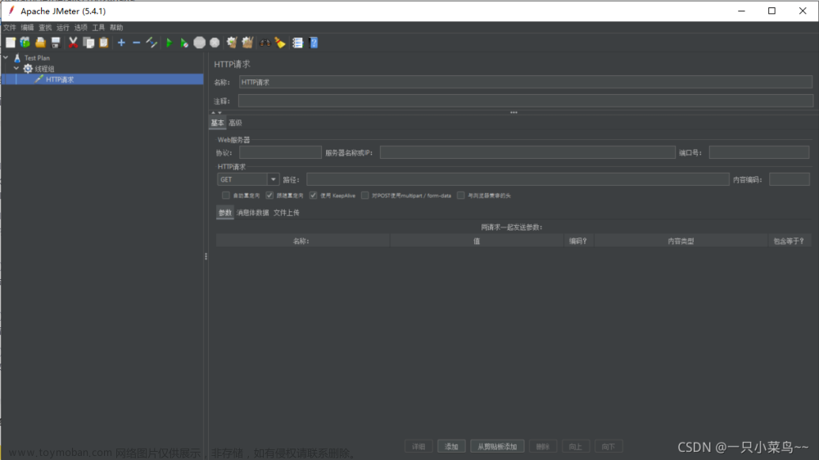Open the Templates toolbar icon
Screen dimensions: 819x460
pos(25,43)
